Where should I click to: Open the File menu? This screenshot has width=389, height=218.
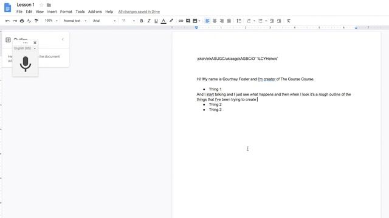pyautogui.click(x=19, y=12)
